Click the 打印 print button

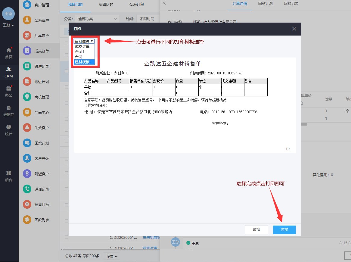(284, 230)
